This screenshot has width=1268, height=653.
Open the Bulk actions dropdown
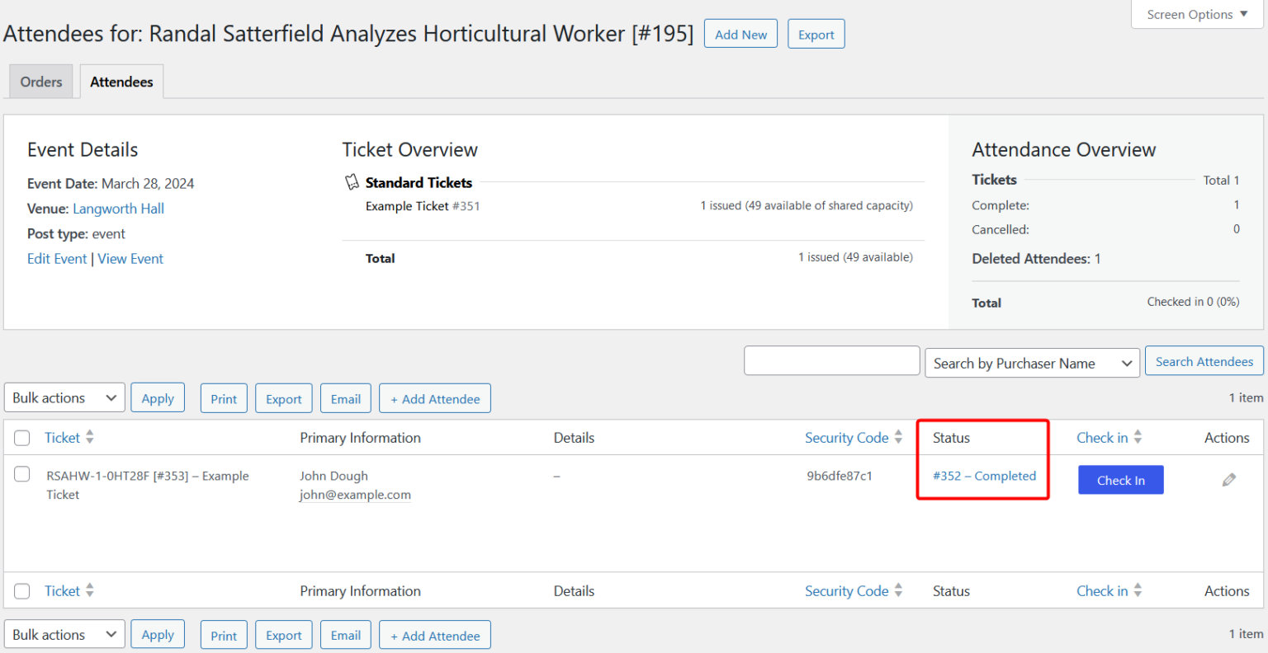pyautogui.click(x=64, y=397)
